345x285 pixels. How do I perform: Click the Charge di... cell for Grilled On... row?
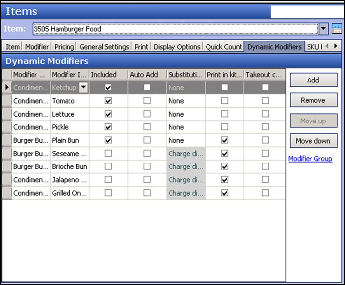tap(186, 193)
